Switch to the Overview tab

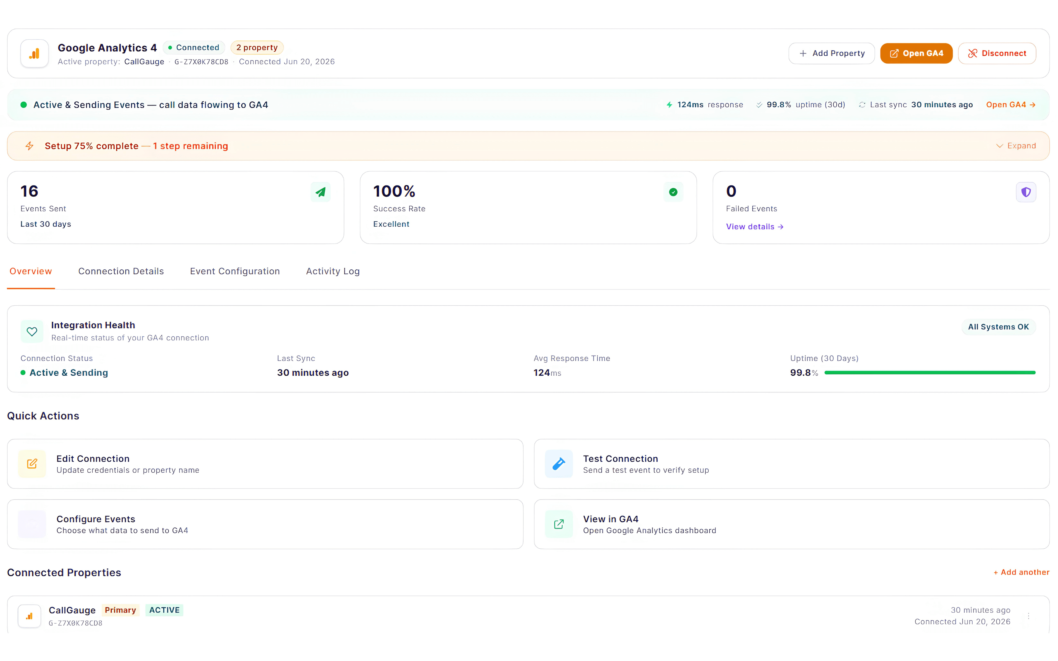(31, 272)
